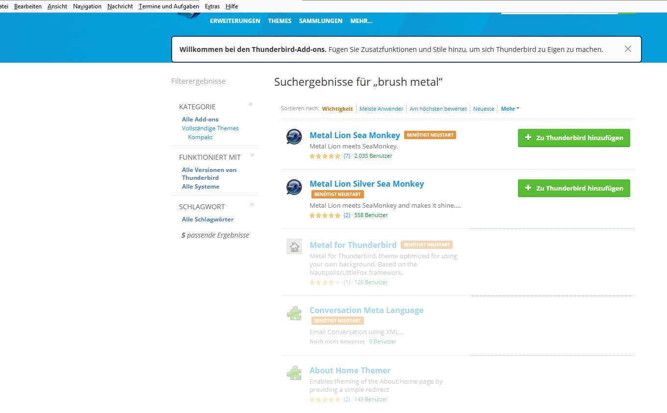This screenshot has height=413, width=667.
Task: Click the Conversation Meta Language puzzle icon
Action: pyautogui.click(x=294, y=313)
